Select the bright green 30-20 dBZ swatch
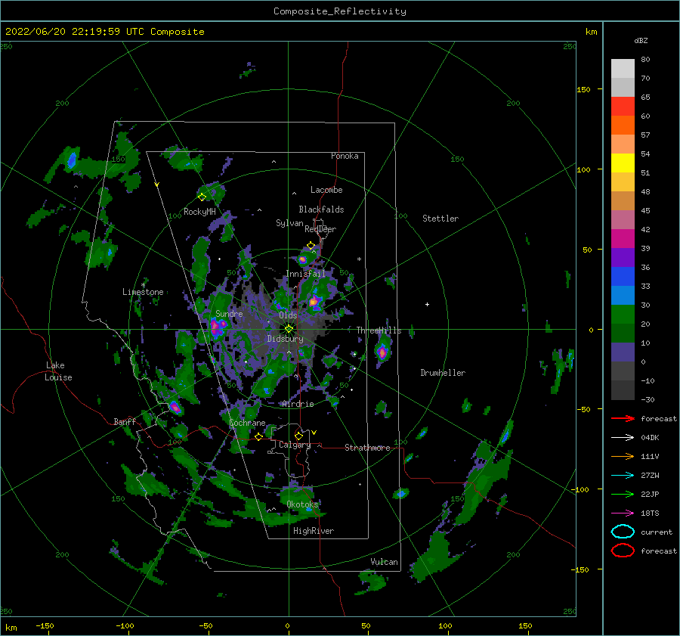The width and height of the screenshot is (680, 636). point(623,314)
